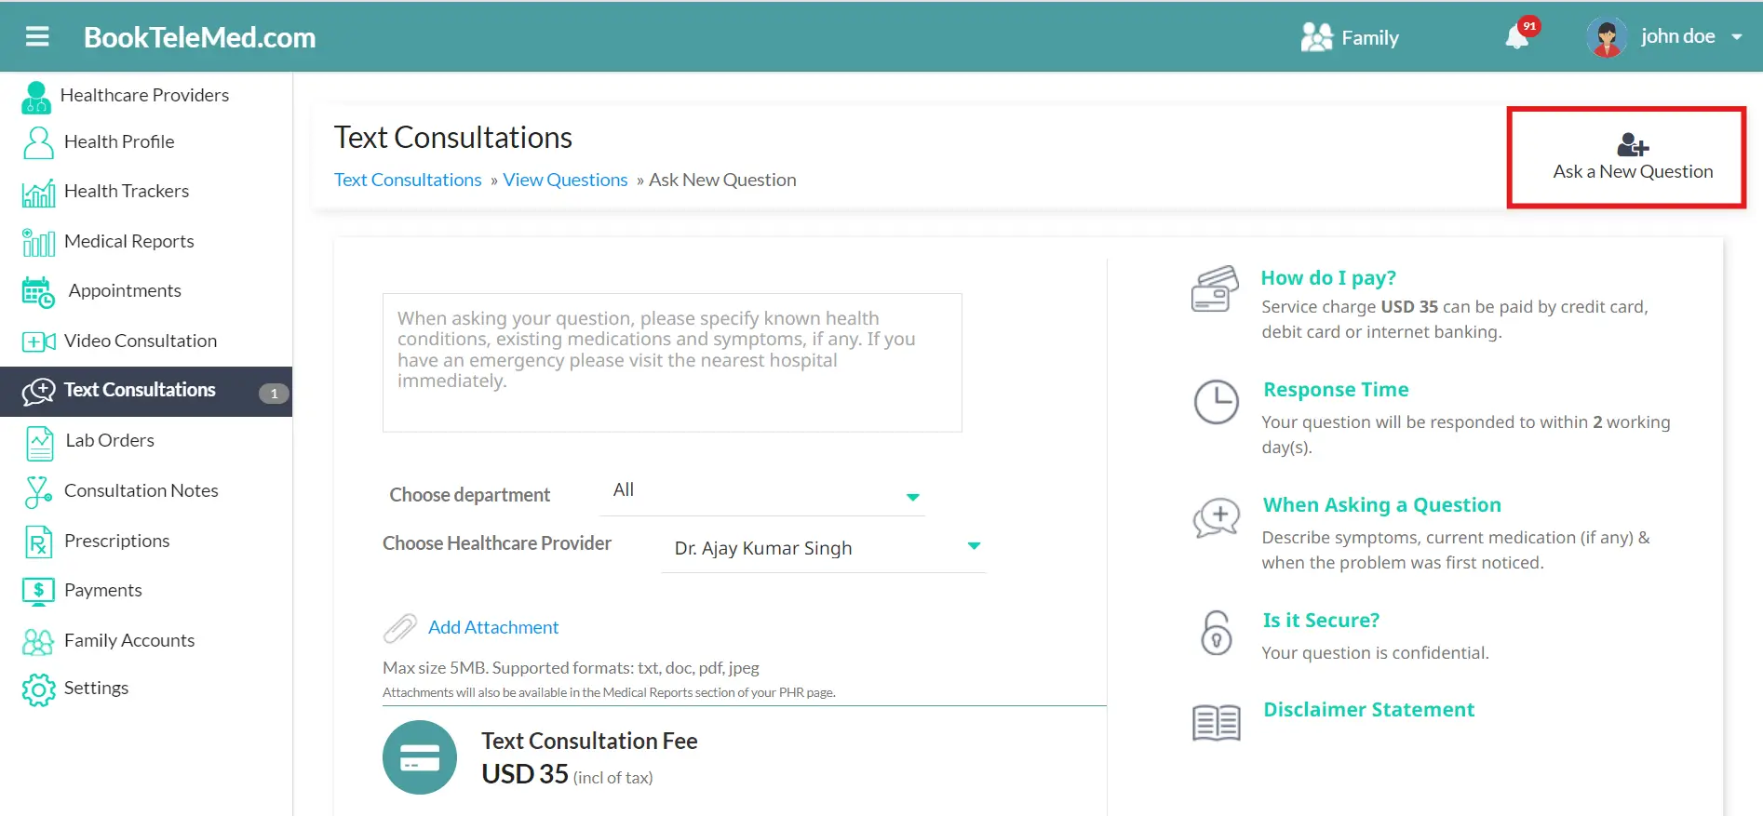Click the Settings gear icon
The image size is (1763, 816).
tap(38, 689)
